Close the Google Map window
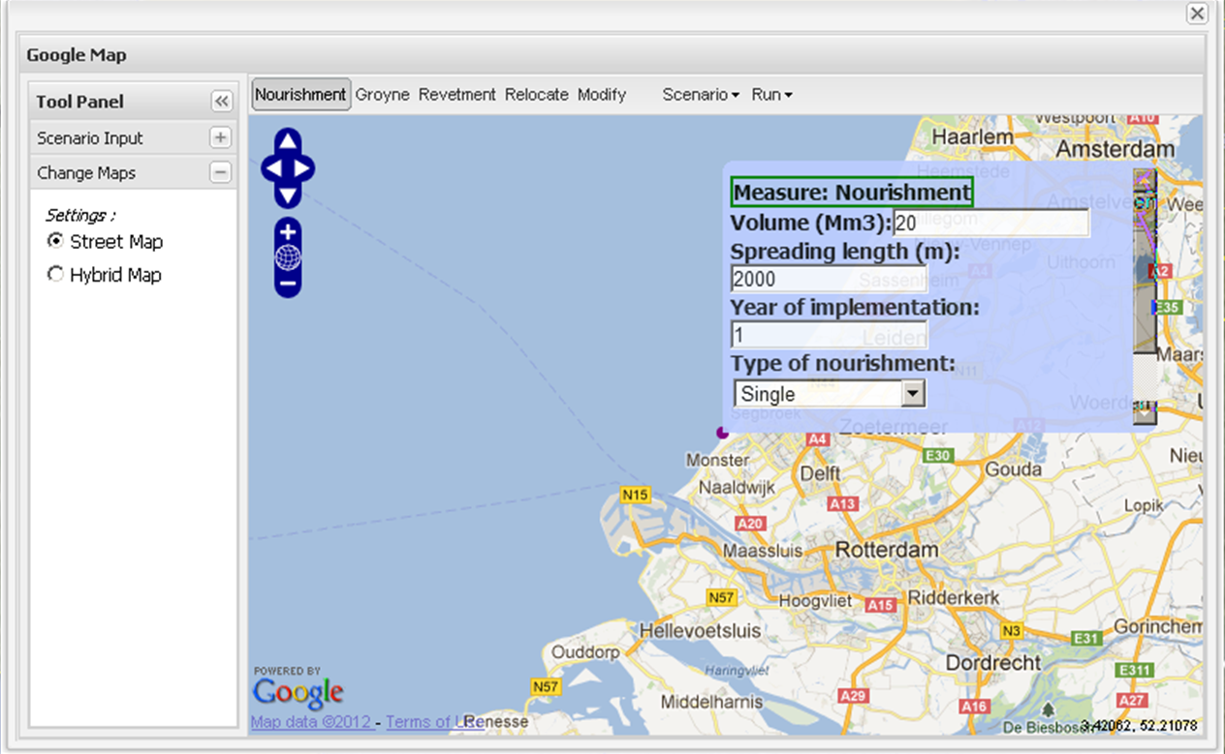This screenshot has width=1225, height=754. (x=1197, y=13)
